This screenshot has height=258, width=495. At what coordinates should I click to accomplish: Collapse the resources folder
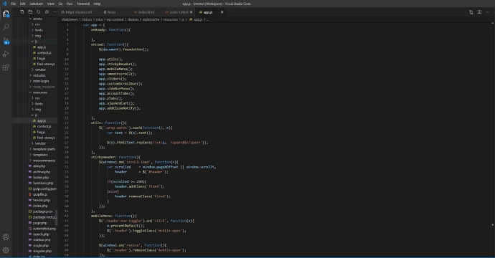[39, 92]
